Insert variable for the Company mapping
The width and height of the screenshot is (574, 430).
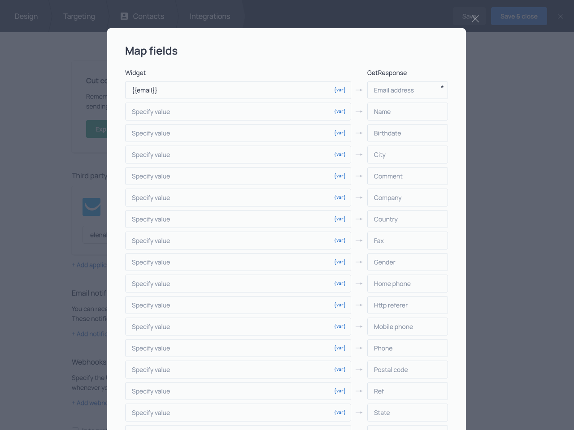(x=339, y=198)
